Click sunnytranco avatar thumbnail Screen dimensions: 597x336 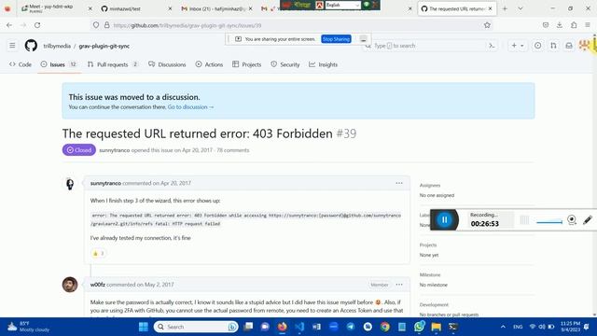pos(70,184)
